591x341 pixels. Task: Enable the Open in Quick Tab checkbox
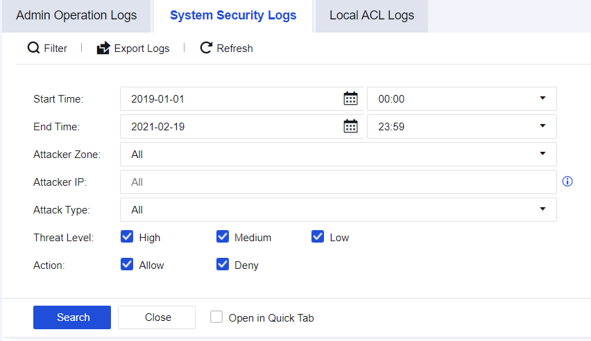[216, 317]
